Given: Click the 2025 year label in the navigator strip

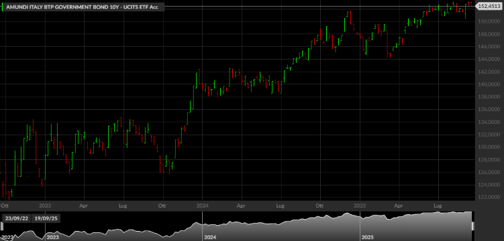Looking at the screenshot, I should (368, 238).
